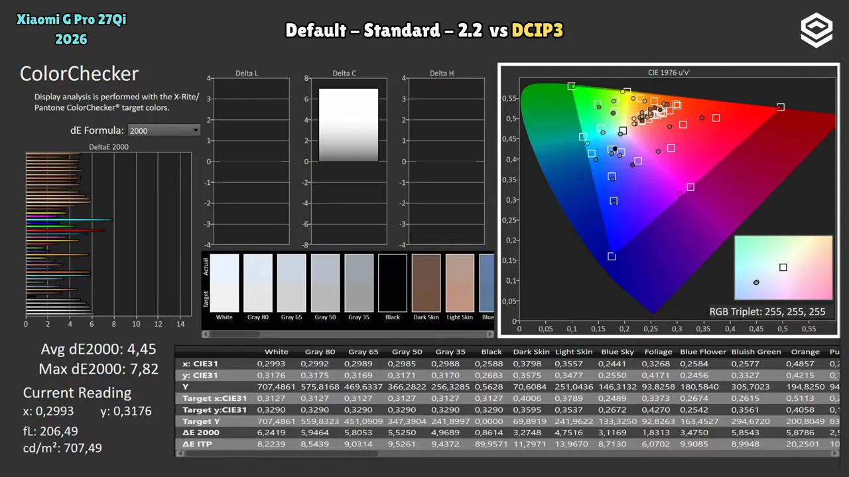Click table cell 366,2822
The width and height of the screenshot is (849, 477).
coord(407,386)
